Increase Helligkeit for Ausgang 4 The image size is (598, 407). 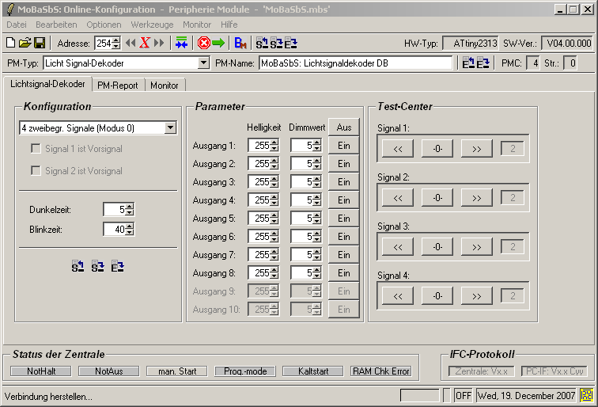click(x=274, y=196)
